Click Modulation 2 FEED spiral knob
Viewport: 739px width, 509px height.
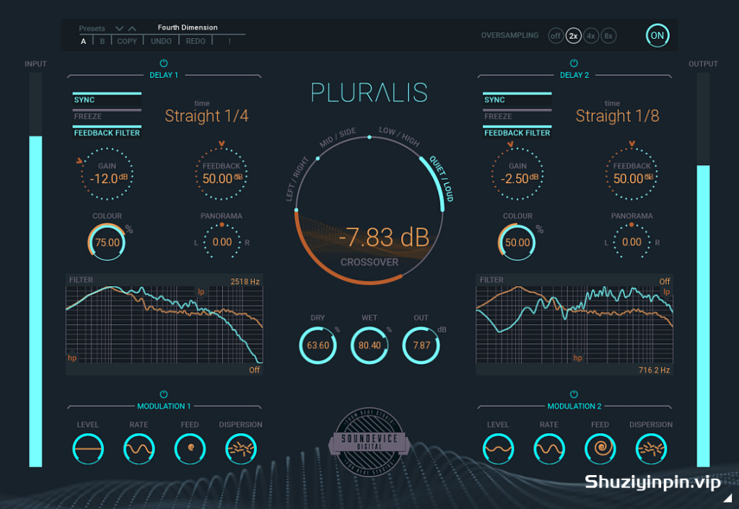click(600, 448)
